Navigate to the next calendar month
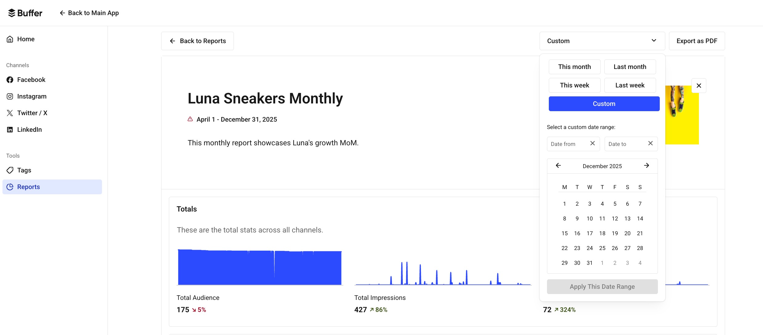This screenshot has width=763, height=335. 647,166
